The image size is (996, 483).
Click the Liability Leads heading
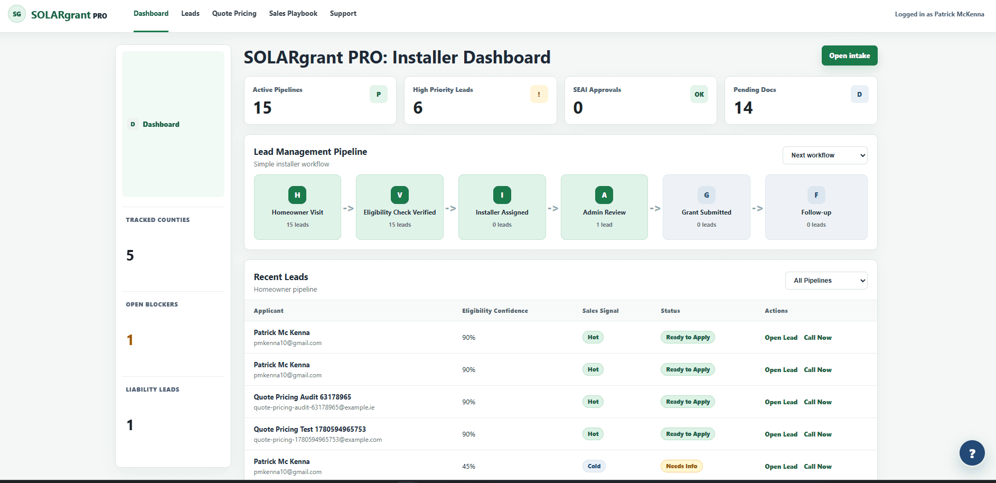click(x=153, y=389)
